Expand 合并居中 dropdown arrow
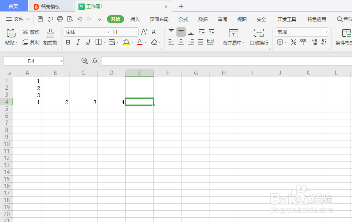Image resolution: width=352 pixels, height=222 pixels. 244,42
